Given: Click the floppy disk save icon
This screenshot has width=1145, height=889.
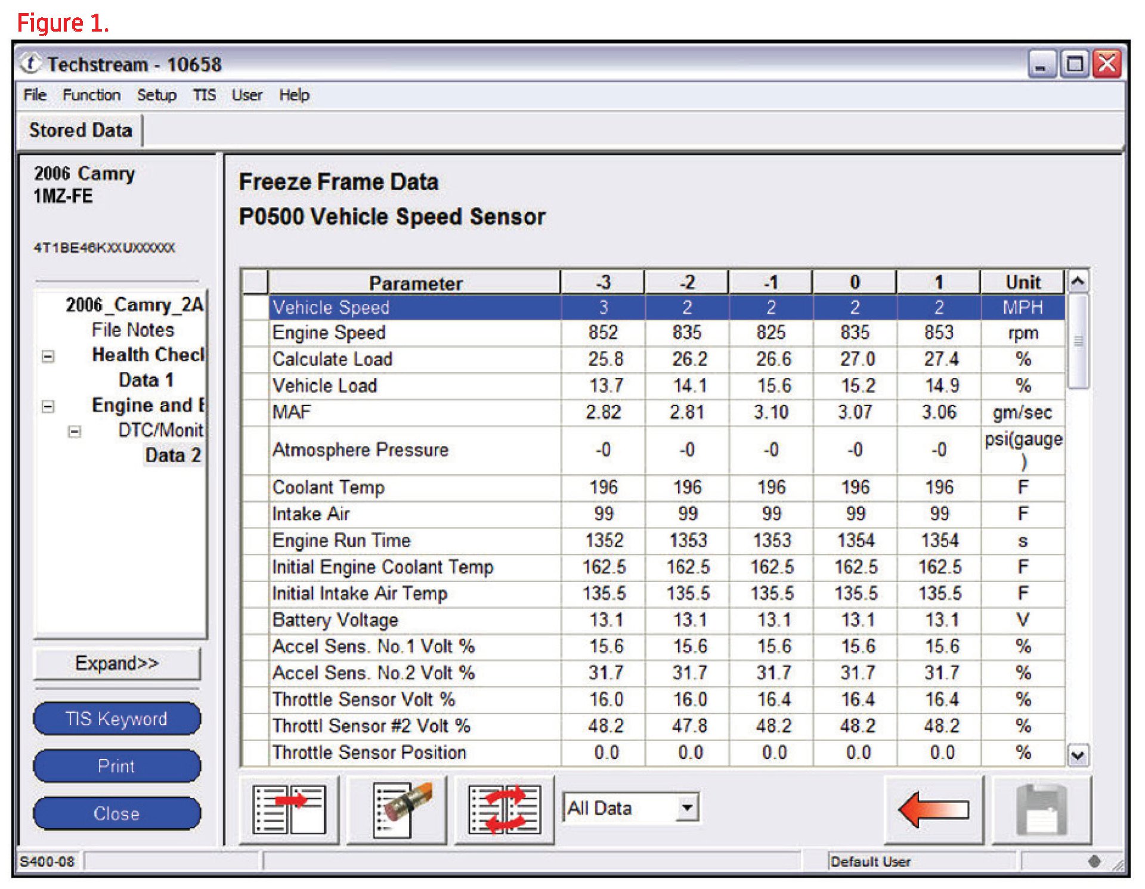Looking at the screenshot, I should (1041, 809).
